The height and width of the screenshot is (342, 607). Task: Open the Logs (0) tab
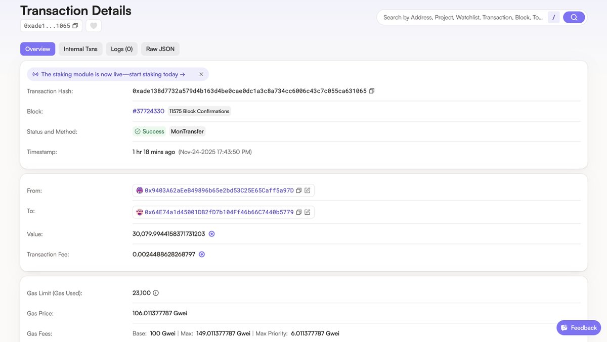pyautogui.click(x=122, y=49)
